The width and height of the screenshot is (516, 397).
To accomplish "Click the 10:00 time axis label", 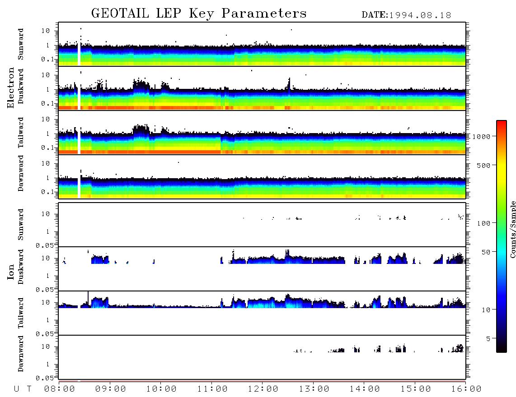I will [x=161, y=389].
